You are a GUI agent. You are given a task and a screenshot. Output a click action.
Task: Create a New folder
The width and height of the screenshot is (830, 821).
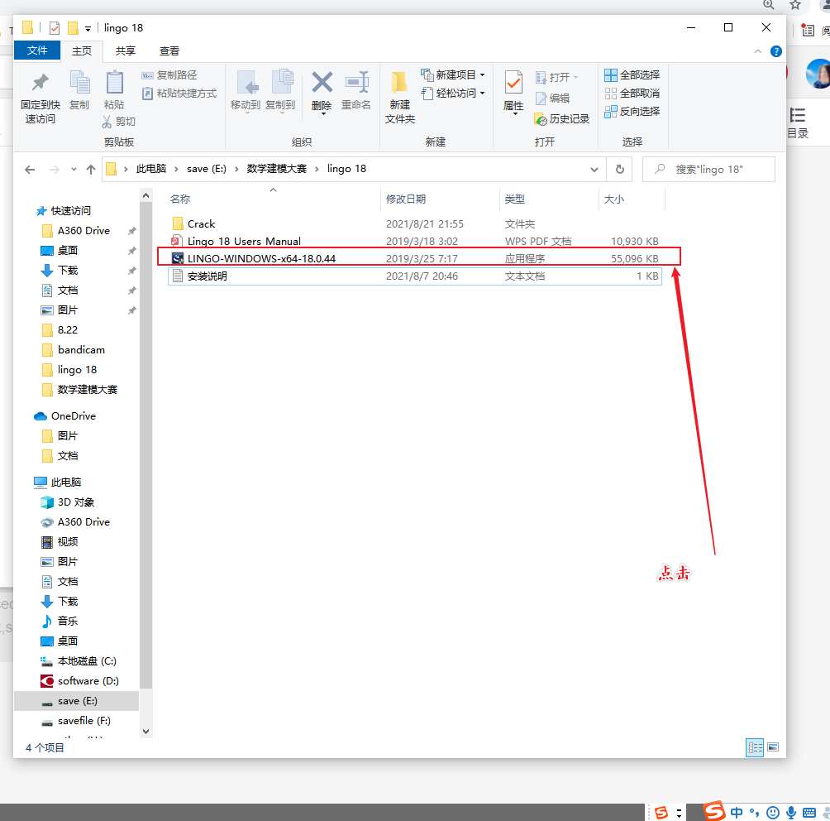click(x=399, y=98)
